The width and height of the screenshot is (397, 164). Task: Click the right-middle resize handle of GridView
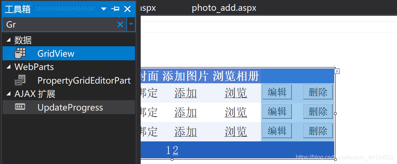point(336,114)
